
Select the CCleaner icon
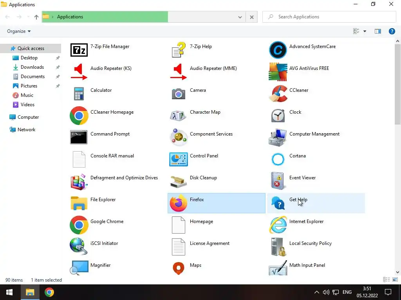click(x=278, y=94)
